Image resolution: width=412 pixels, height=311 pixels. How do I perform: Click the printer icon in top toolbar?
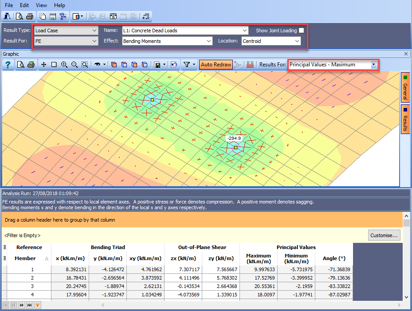(x=30, y=17)
